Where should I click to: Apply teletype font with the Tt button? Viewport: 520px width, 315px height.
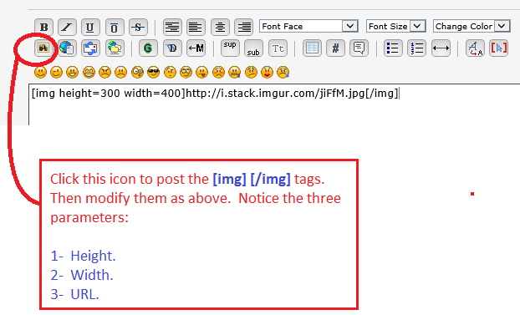278,48
